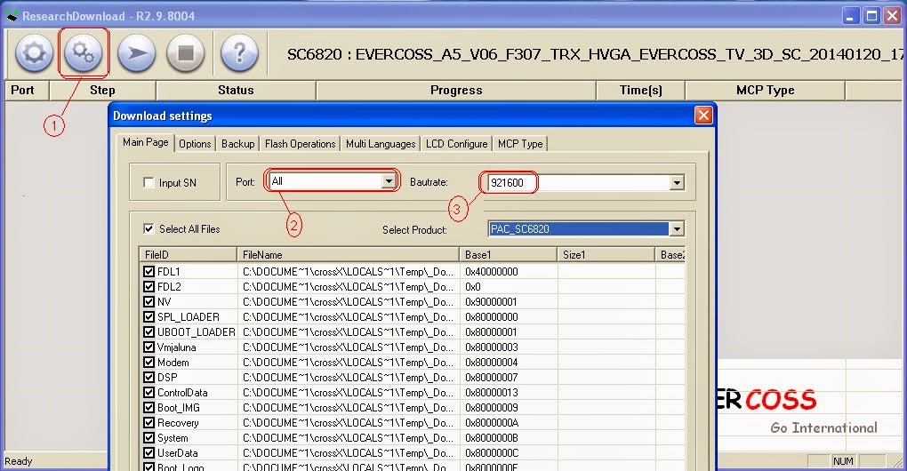Uncheck the ControlData checkbox
Screen dimensions: 907x471
coord(148,393)
